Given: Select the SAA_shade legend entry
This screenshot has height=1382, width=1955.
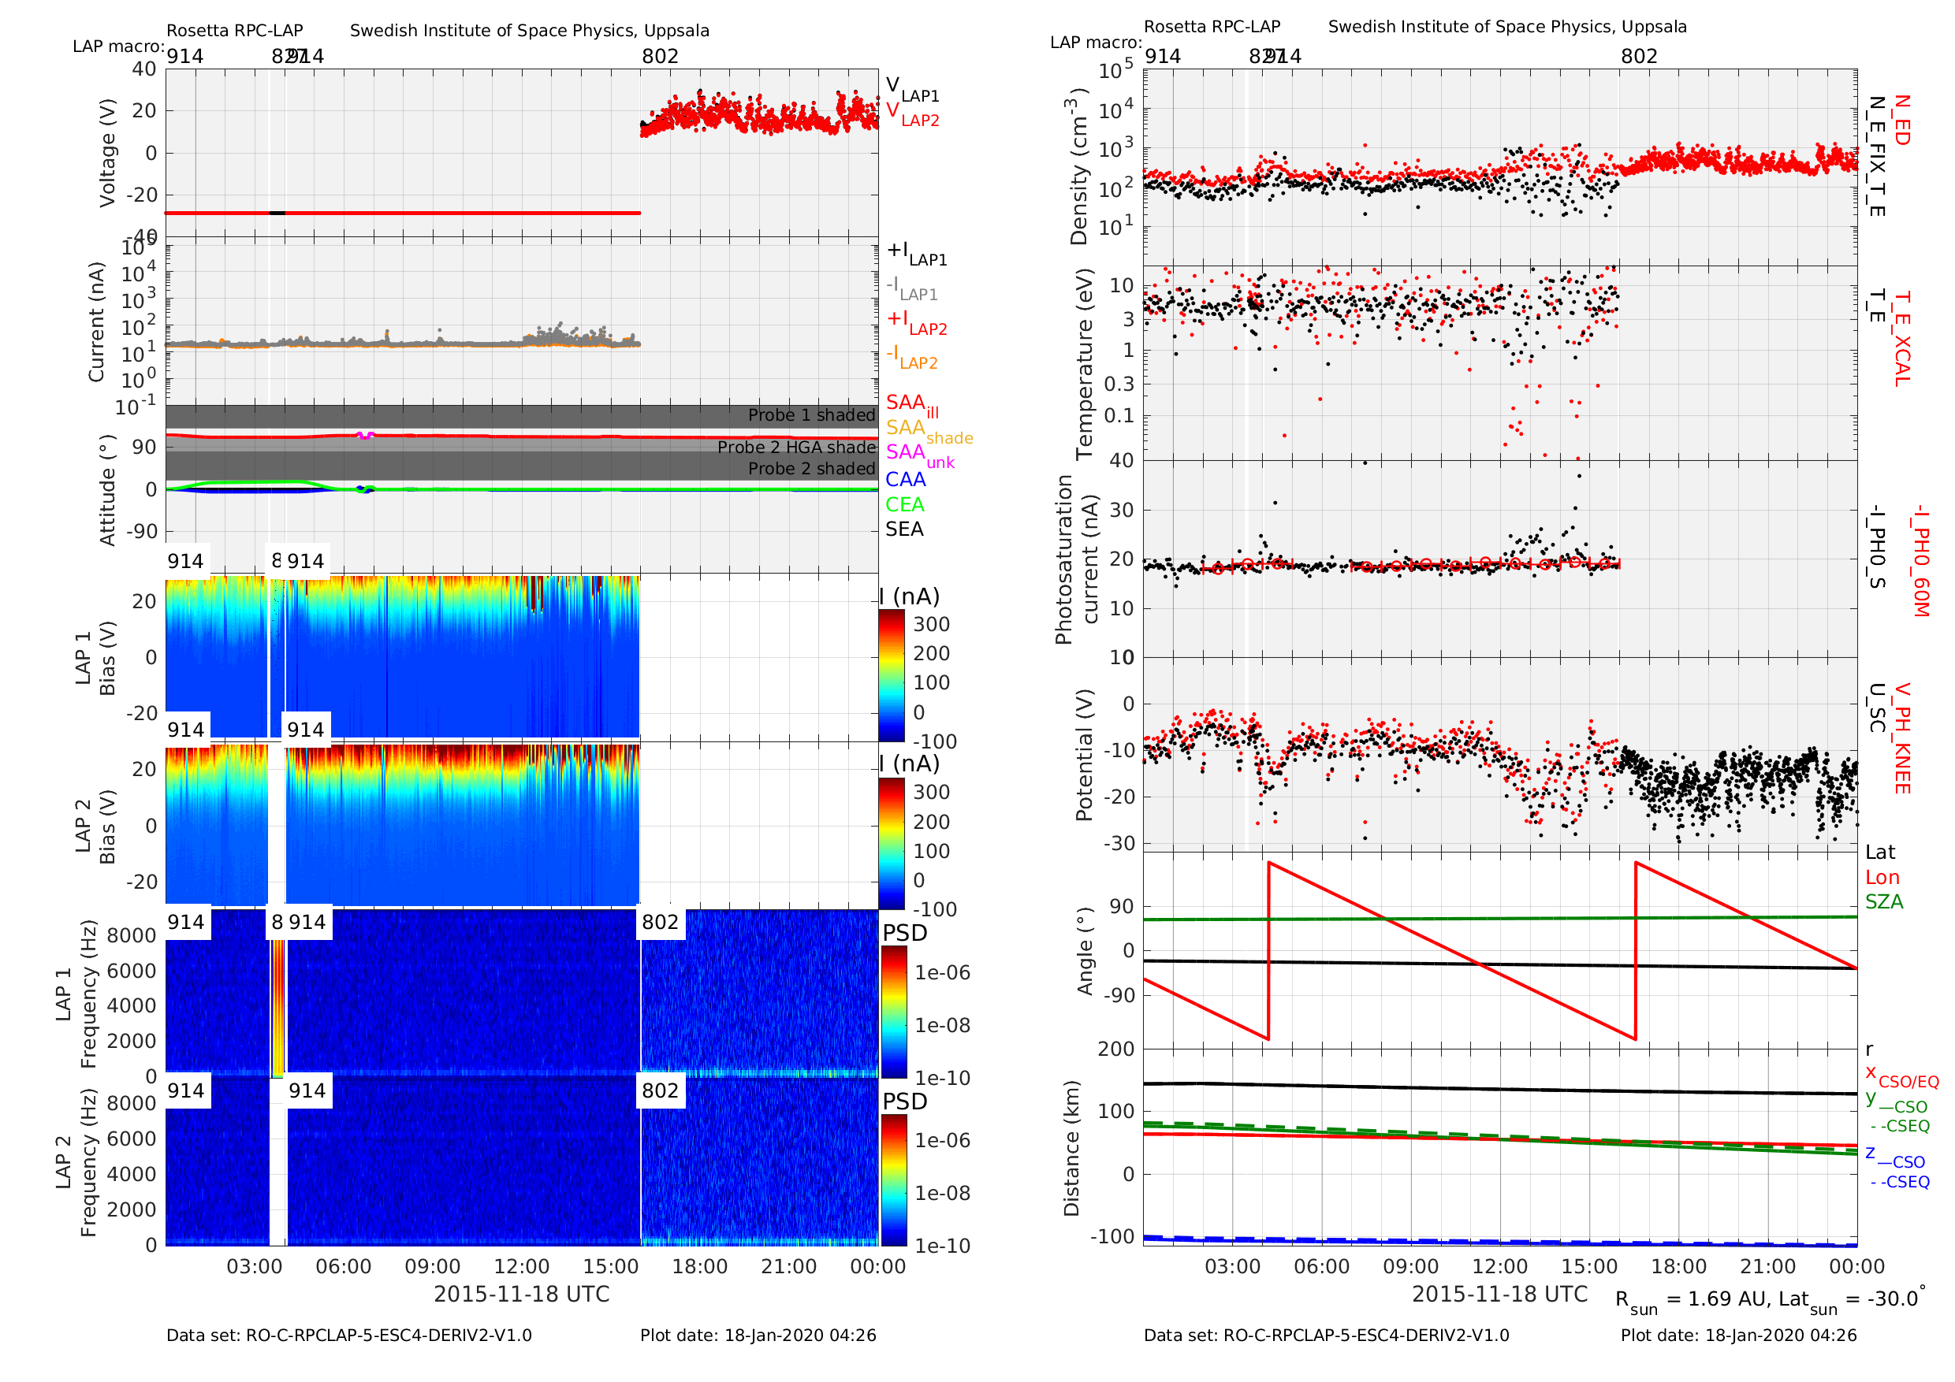Looking at the screenshot, I should pyautogui.click(x=929, y=431).
